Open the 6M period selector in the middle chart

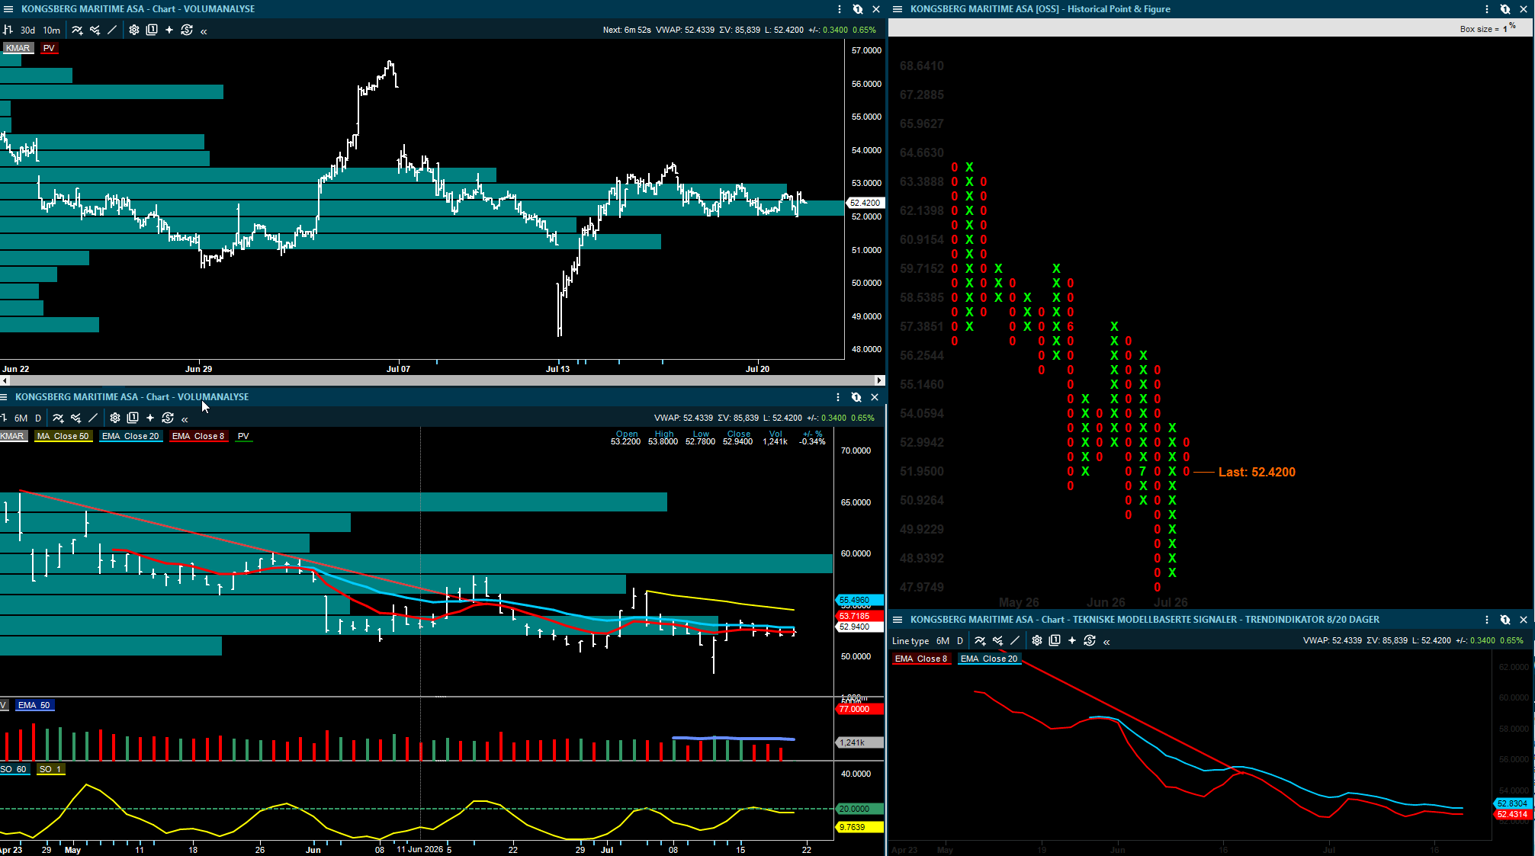tap(21, 418)
